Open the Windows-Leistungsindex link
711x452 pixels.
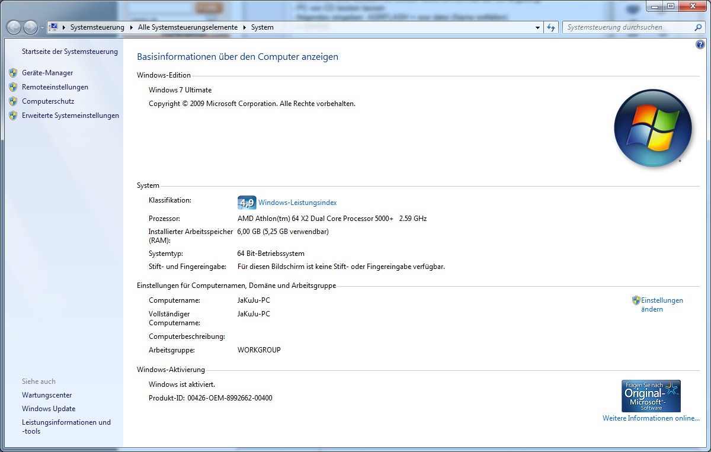297,203
